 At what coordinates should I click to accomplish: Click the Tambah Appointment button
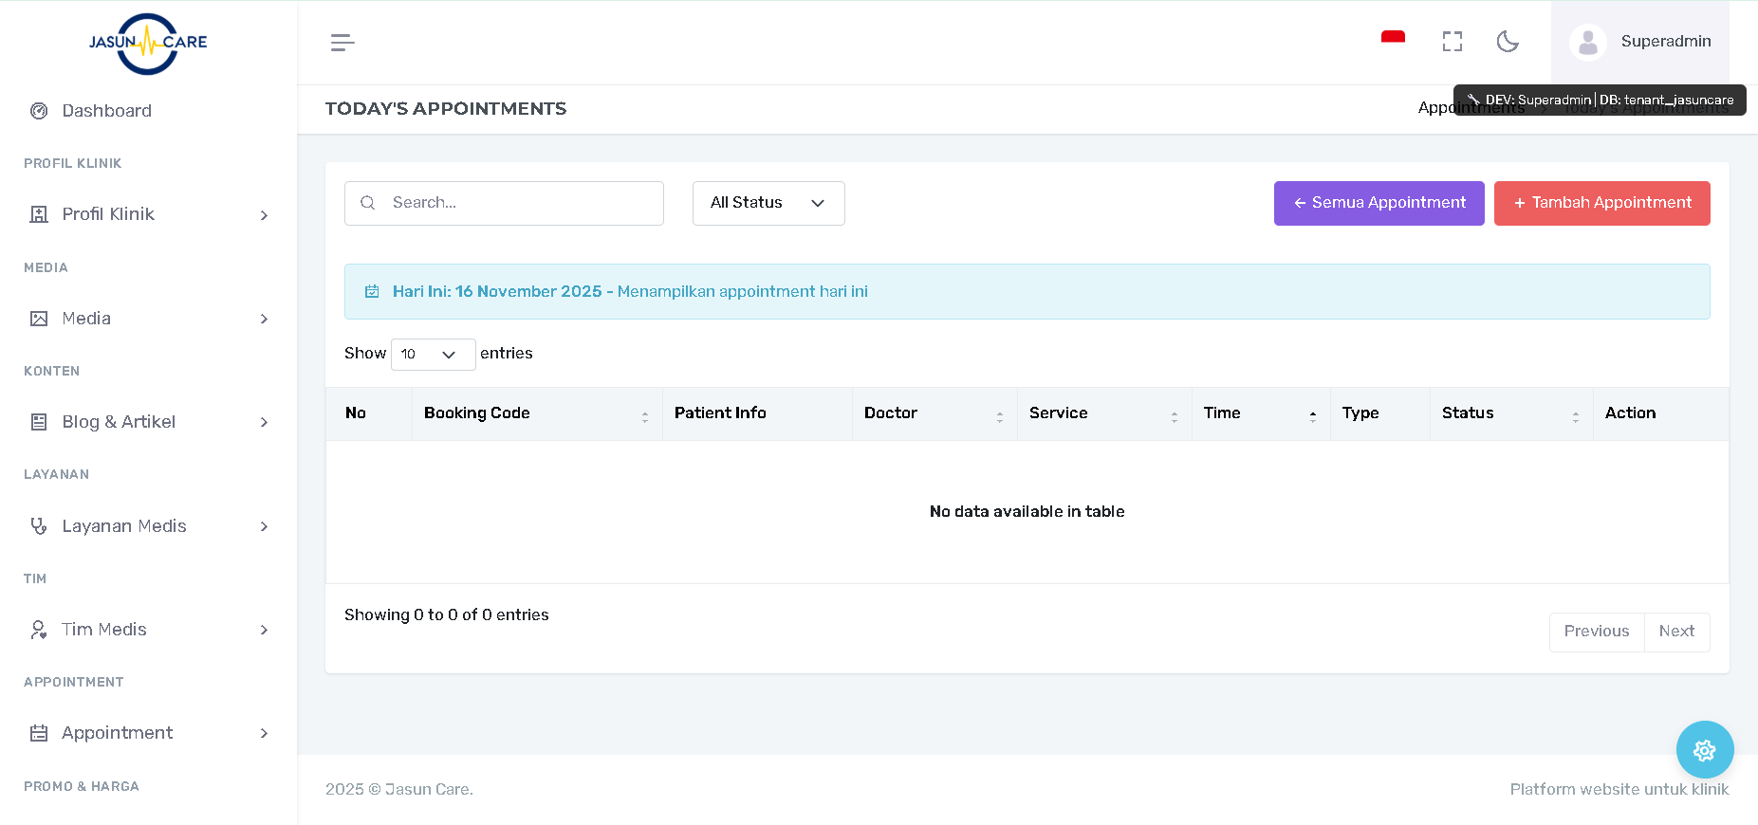tap(1601, 203)
